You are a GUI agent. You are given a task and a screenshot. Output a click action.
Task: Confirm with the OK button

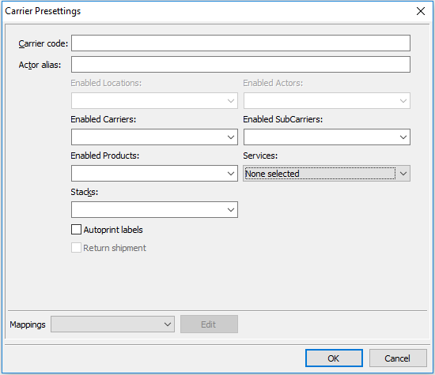click(334, 358)
